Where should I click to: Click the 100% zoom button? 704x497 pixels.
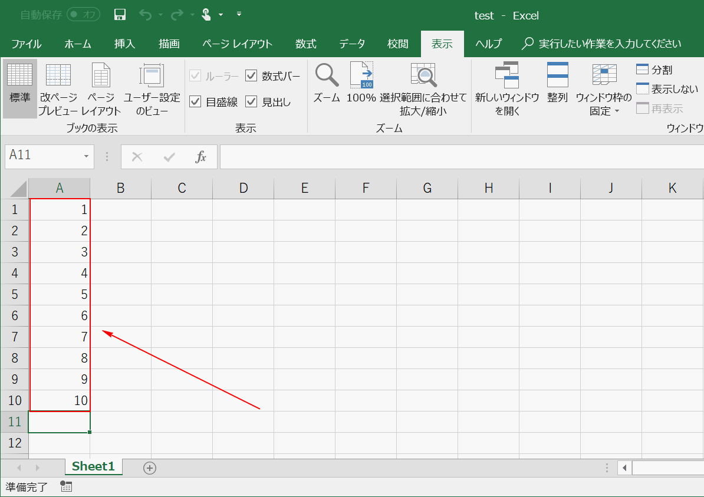[361, 83]
